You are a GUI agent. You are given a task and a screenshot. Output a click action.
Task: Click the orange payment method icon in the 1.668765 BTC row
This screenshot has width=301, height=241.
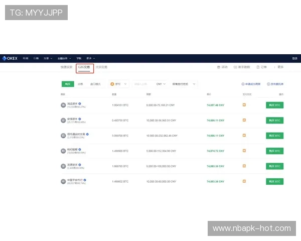244,166
